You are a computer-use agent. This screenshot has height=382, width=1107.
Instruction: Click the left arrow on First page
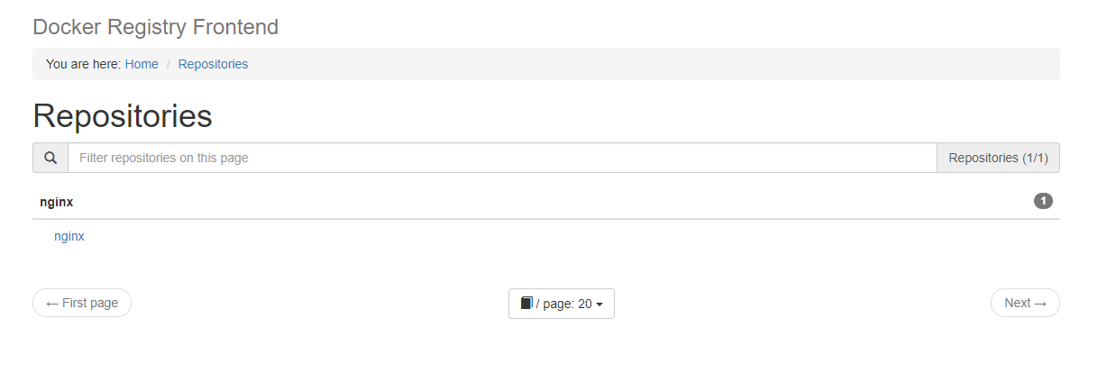52,304
